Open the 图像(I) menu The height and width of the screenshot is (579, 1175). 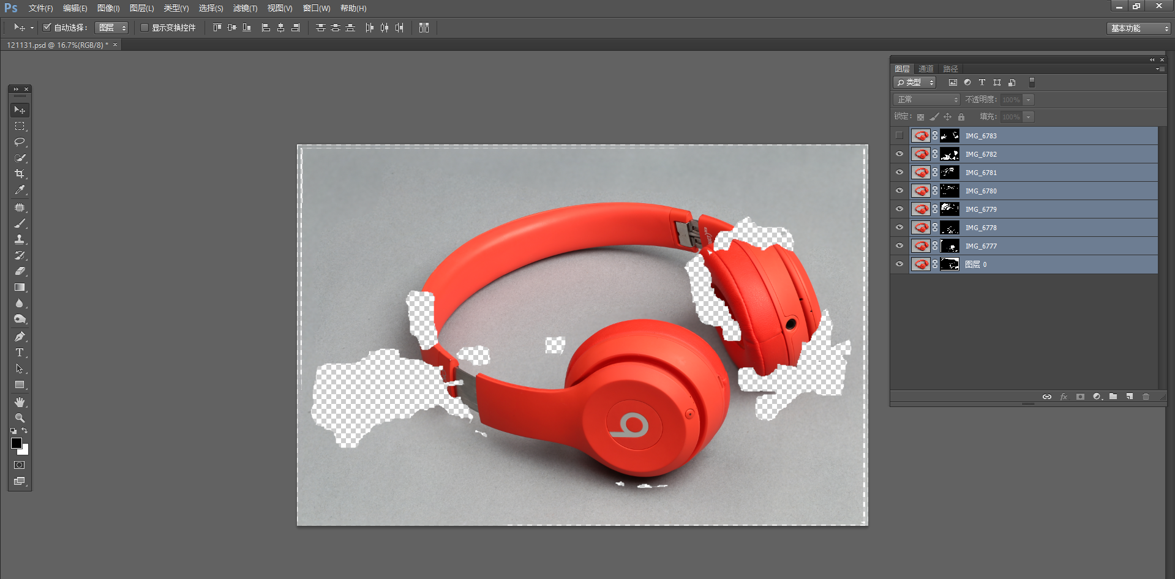coord(108,9)
